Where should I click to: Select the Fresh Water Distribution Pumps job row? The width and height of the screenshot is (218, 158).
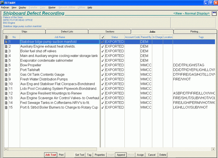44,79
